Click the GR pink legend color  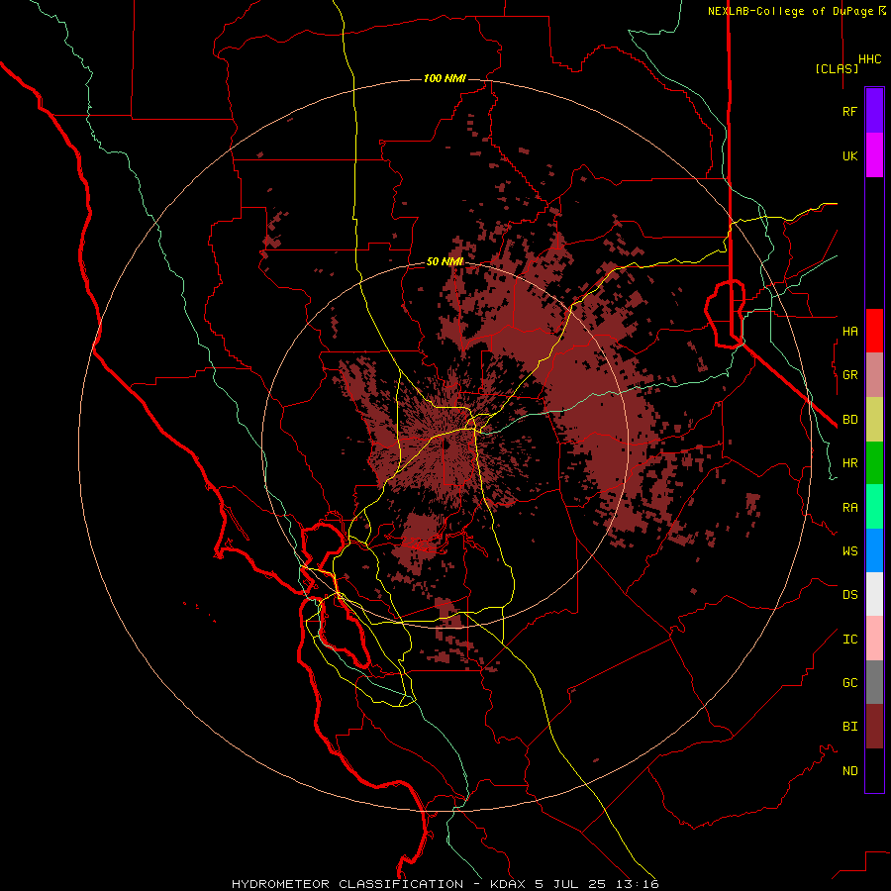874,375
